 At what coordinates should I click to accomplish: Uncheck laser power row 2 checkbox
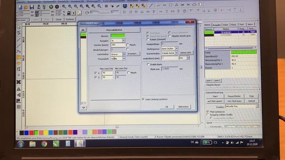[x=96, y=77]
